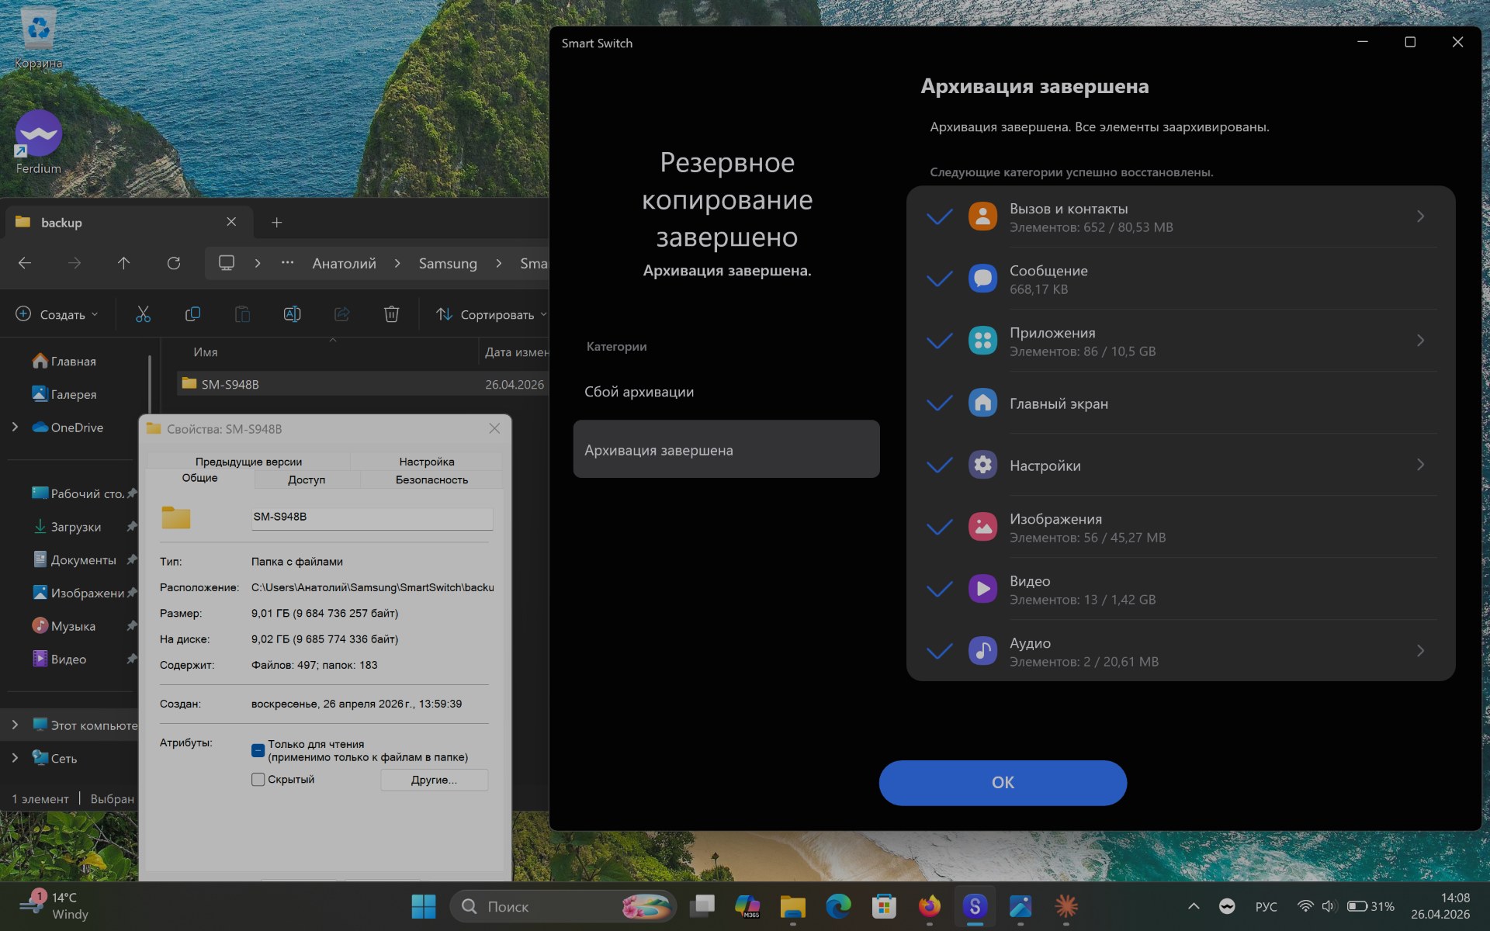Click the Other attributes button

(x=434, y=780)
